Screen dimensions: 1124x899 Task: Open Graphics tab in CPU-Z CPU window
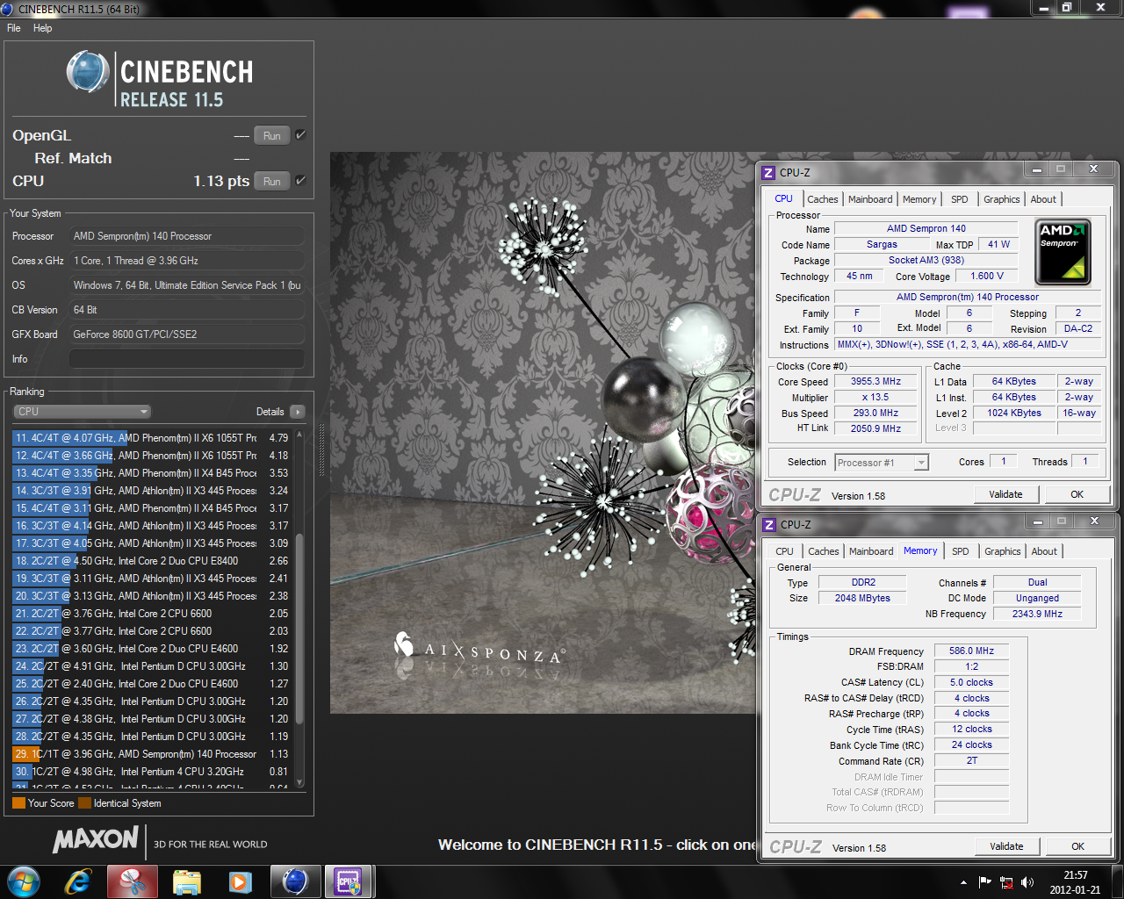1002,199
